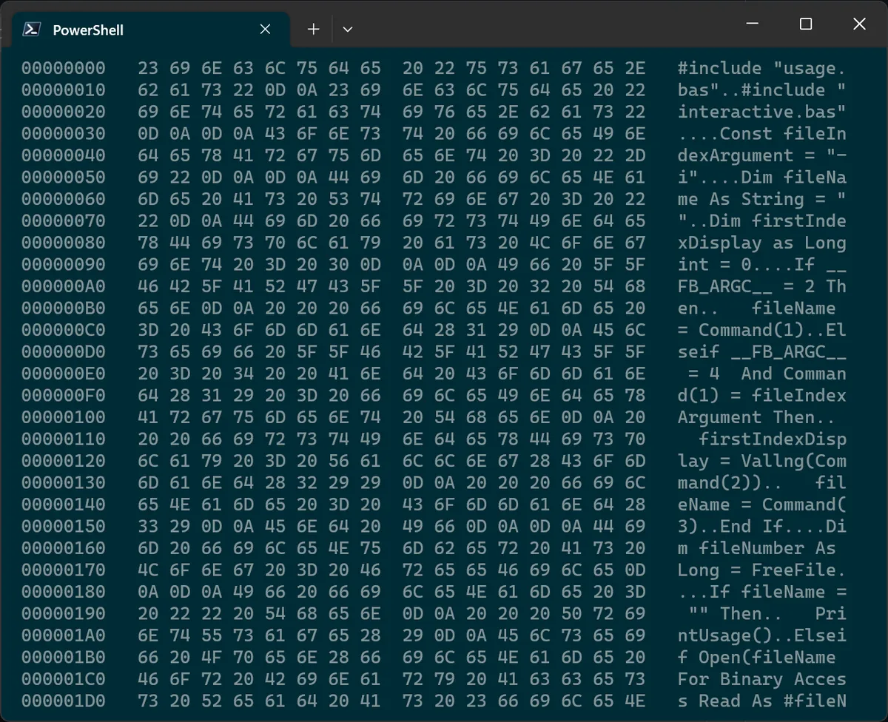This screenshot has width=888, height=722.
Task: Open the tab dropdown menu
Action: click(347, 30)
